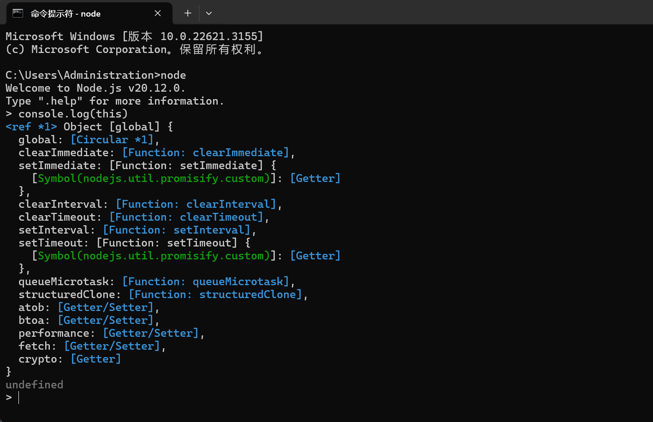Click the "[Getter]" value for crypto
653x422 pixels.
96,359
